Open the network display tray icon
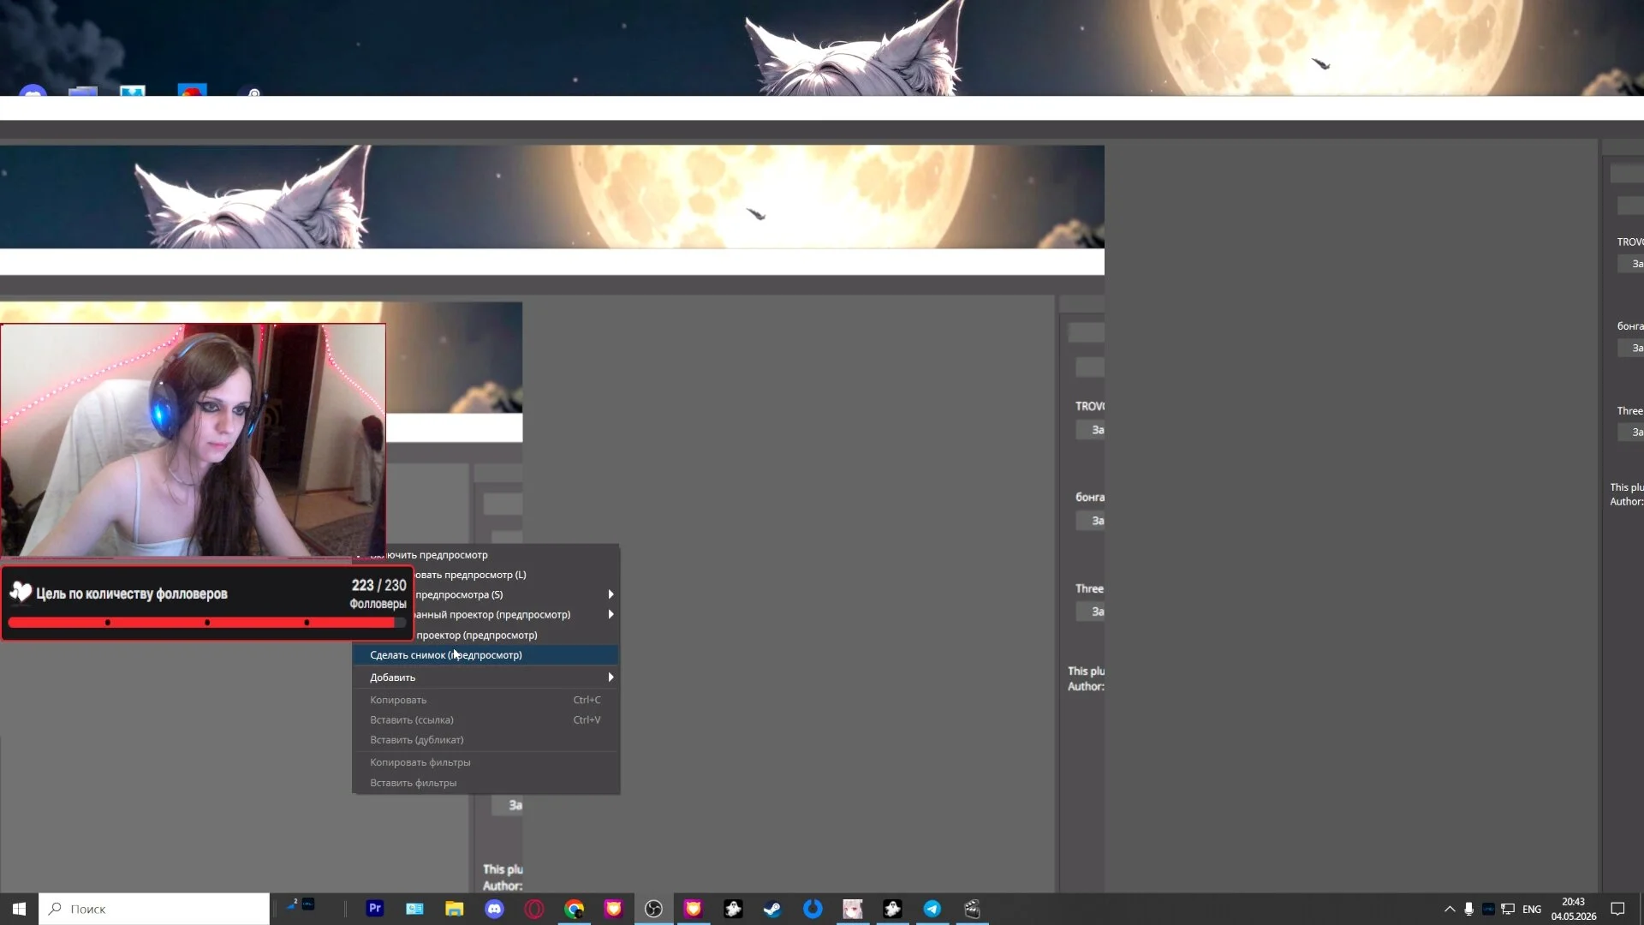This screenshot has height=925, width=1644. (1508, 909)
